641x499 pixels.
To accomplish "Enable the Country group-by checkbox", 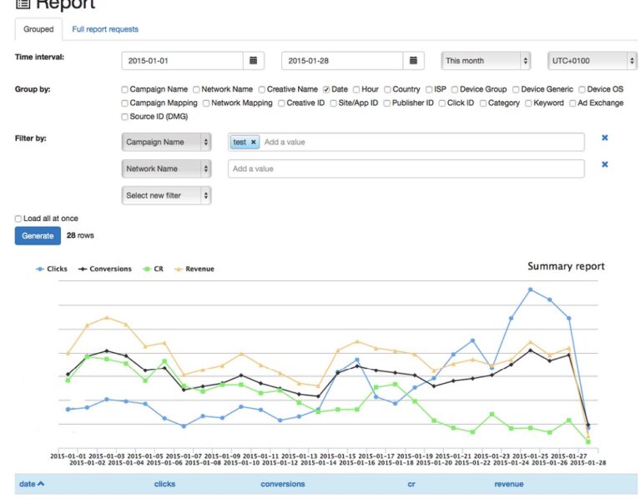I will tap(387, 89).
